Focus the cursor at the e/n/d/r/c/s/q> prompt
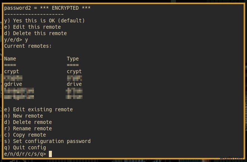Screen dimensions: 247x162 50,154
